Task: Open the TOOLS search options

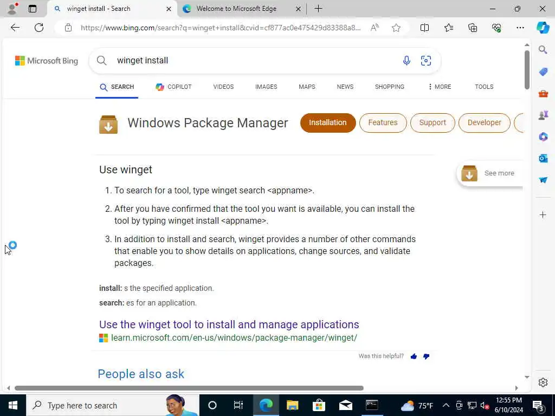Action: (484, 87)
